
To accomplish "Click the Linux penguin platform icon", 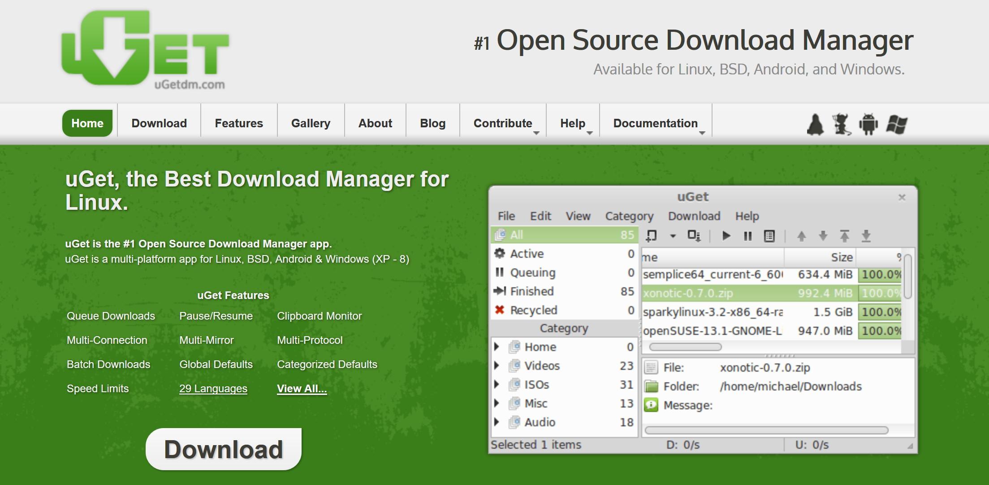I will pos(815,124).
